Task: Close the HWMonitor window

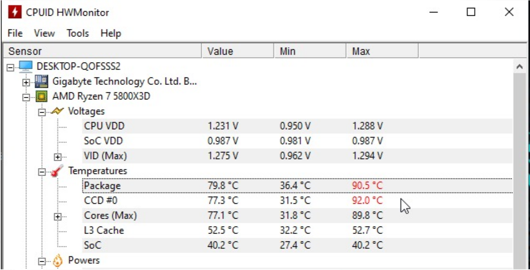Action: point(509,12)
